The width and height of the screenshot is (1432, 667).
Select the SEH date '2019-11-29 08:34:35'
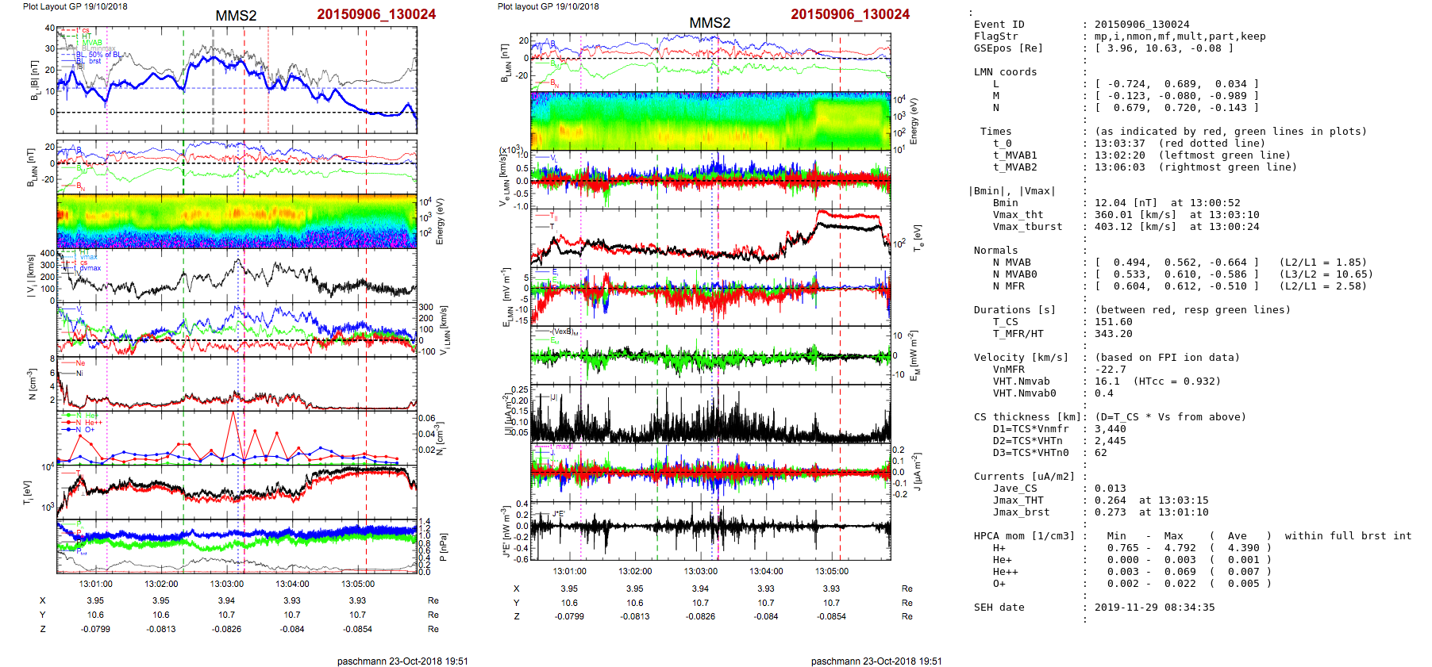[x=1154, y=608]
